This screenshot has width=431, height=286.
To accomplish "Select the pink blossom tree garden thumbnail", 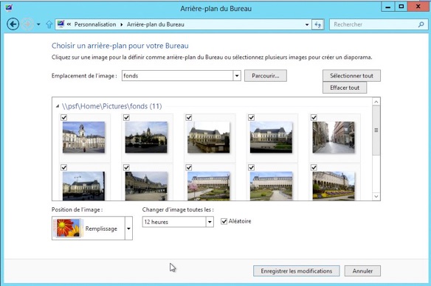I will tap(209, 186).
